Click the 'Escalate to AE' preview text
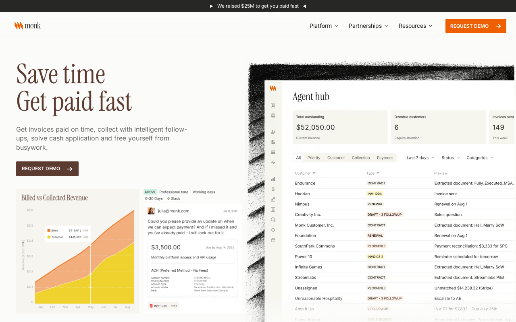516x322 pixels. point(447,299)
